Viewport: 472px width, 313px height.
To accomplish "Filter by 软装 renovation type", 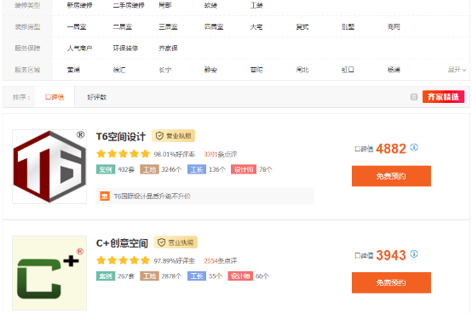I will point(210,5).
